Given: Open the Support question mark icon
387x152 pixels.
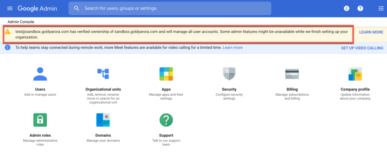Looking at the screenshot, I should click(166, 120).
